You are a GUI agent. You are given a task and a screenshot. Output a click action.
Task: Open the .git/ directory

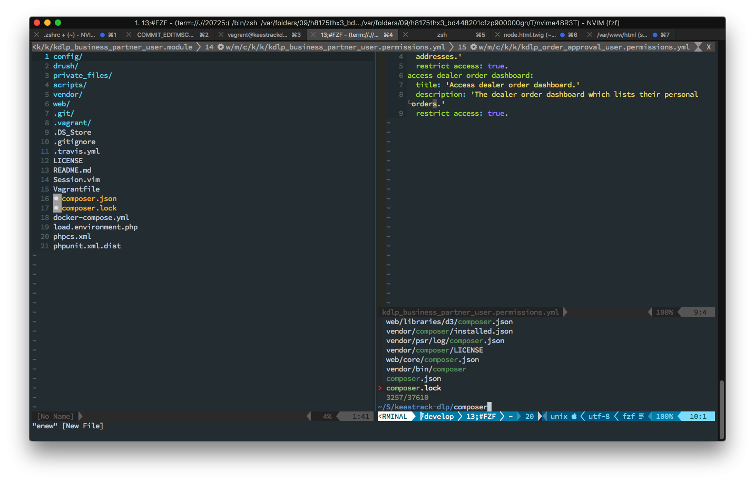(64, 113)
